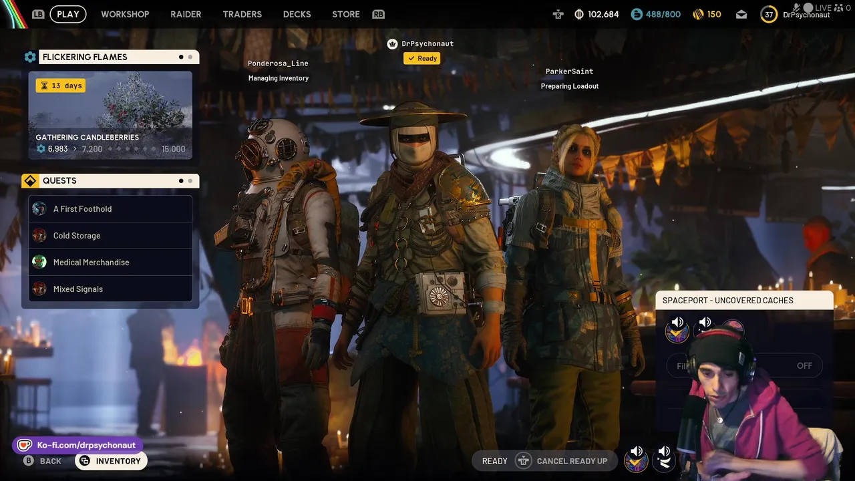Click the party leader crown icon

pyautogui.click(x=393, y=43)
